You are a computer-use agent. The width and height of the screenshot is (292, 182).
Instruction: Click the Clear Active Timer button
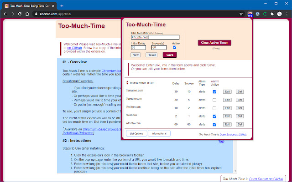[214, 43]
